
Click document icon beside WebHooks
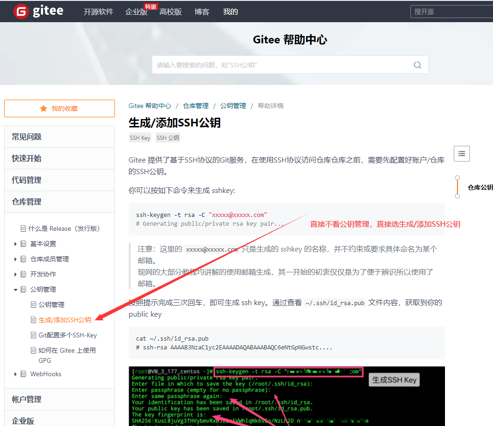click(x=23, y=374)
